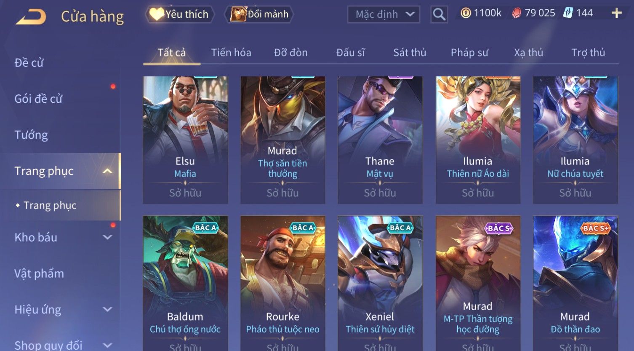634x351 pixels.
Task: Tap the plus icon to add currency
Action: [x=616, y=13]
